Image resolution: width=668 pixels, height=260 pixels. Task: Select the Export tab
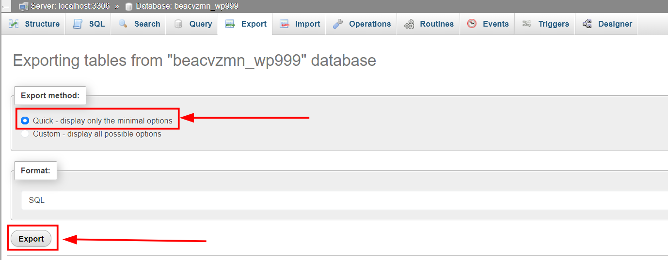pyautogui.click(x=245, y=24)
